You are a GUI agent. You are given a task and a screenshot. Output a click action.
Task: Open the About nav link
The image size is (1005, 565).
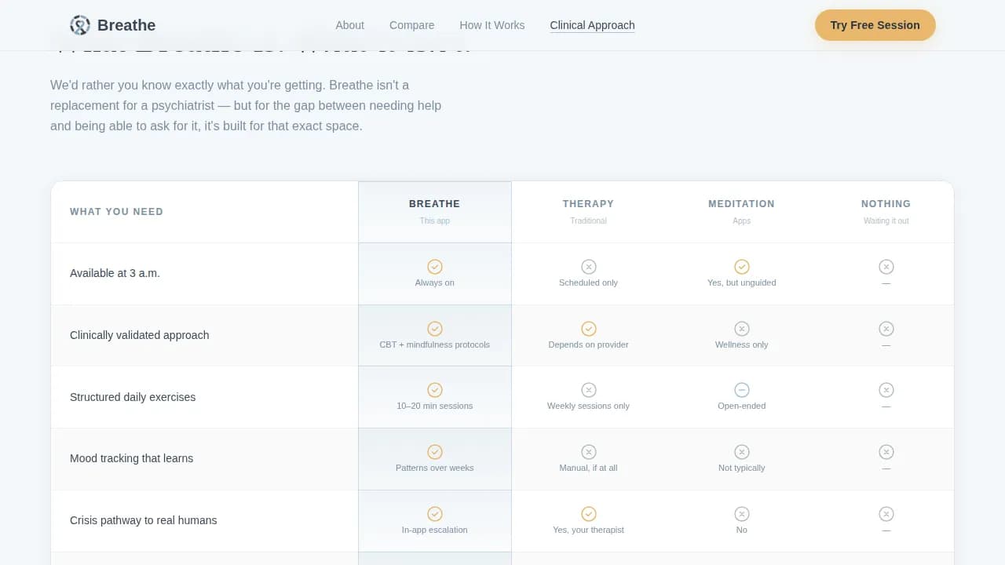tap(349, 25)
